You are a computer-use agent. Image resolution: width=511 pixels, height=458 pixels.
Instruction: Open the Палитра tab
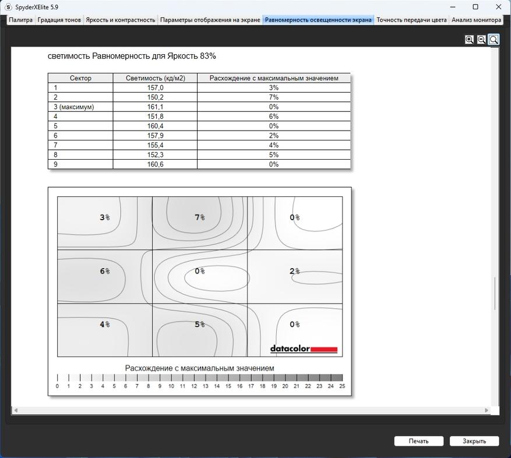20,20
